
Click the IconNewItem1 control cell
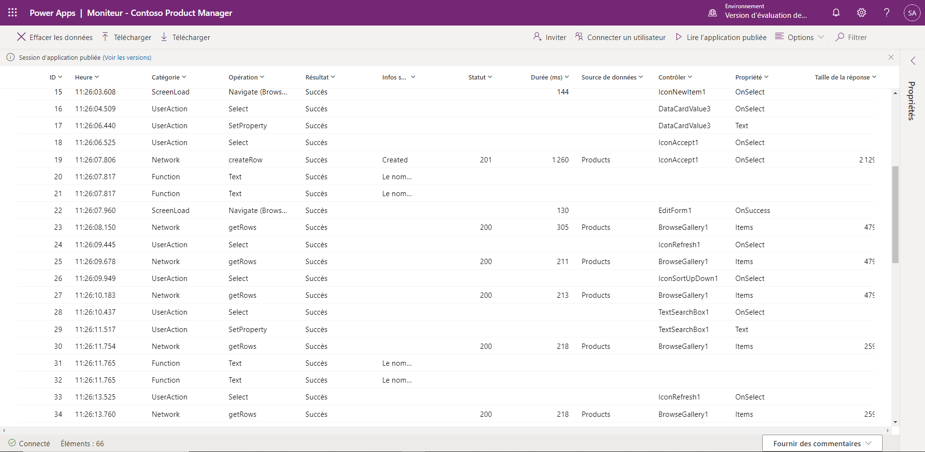click(x=682, y=92)
